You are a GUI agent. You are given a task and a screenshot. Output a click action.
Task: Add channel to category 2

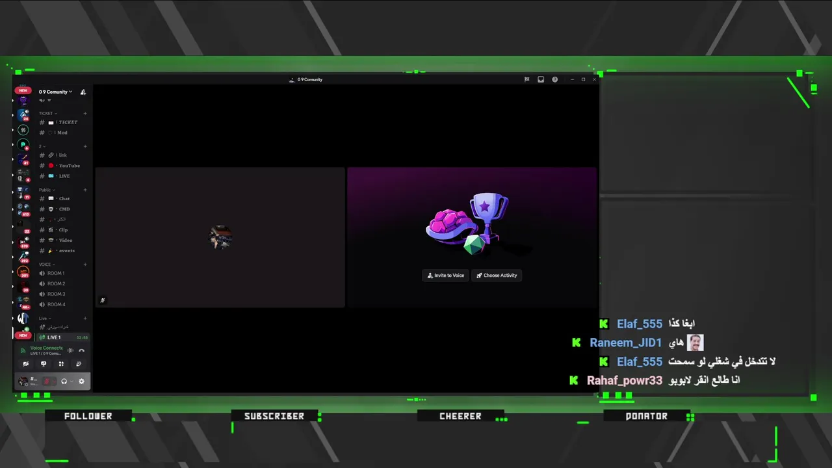click(85, 146)
